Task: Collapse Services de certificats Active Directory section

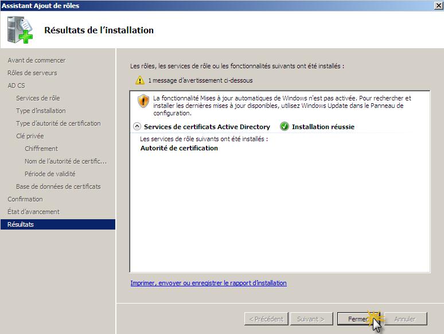Action: click(137, 126)
